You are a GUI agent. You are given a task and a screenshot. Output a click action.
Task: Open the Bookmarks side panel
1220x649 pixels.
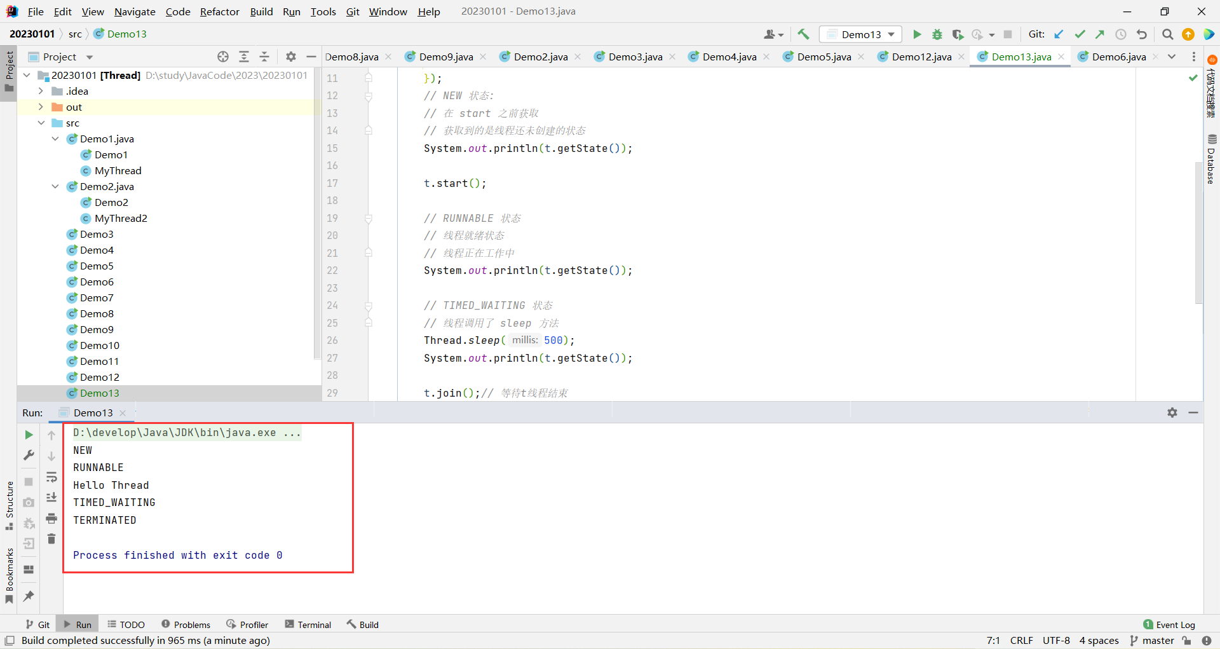[9, 575]
